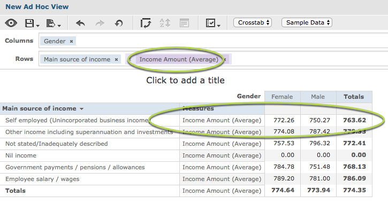Click the Employee salary / wages row

[42, 179]
